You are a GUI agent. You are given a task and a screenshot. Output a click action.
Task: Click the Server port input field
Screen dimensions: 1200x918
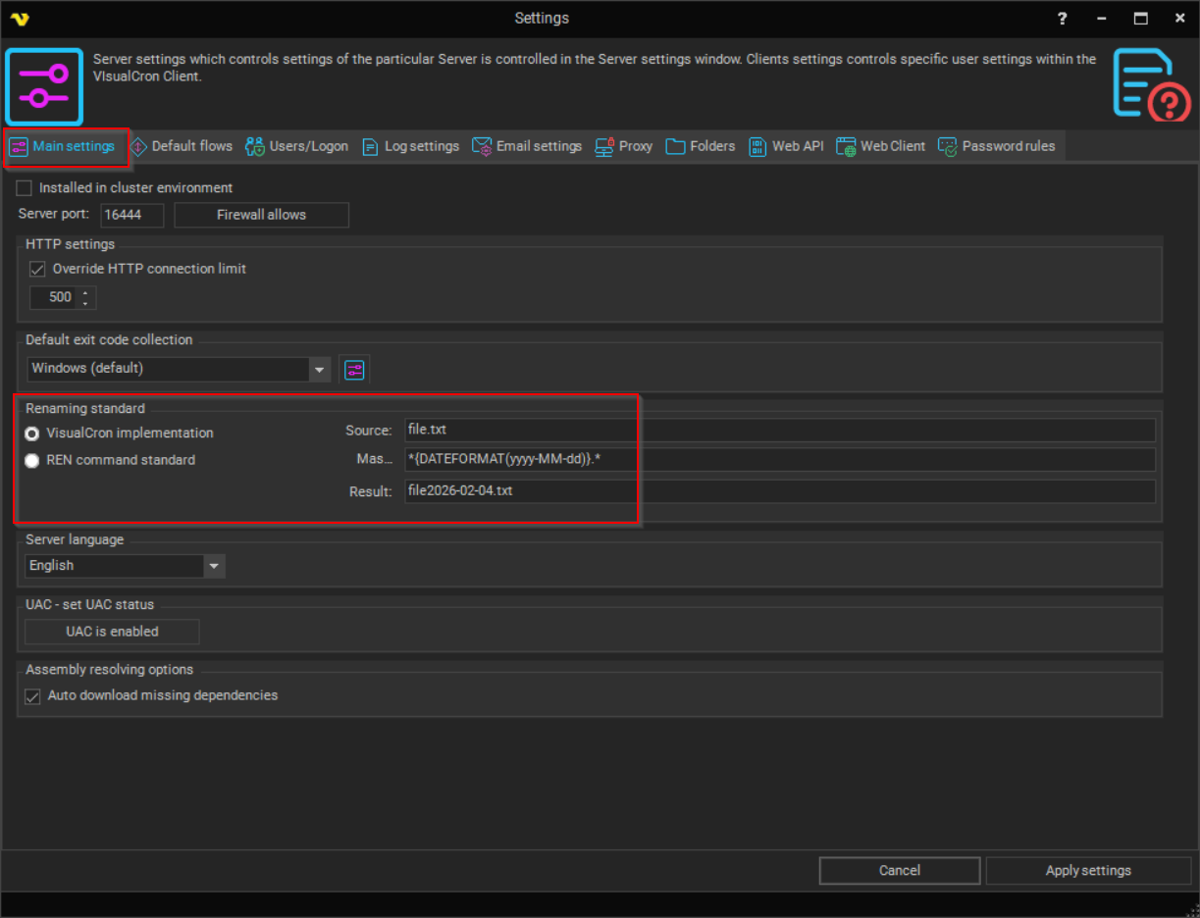(x=132, y=215)
